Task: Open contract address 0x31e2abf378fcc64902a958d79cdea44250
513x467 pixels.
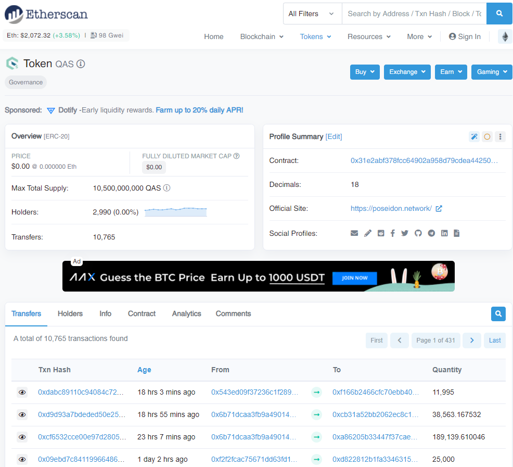Action: pyautogui.click(x=424, y=160)
